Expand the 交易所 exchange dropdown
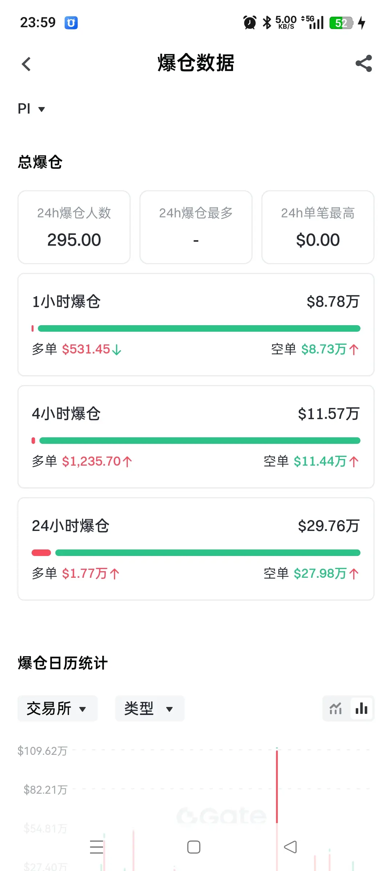The image size is (392, 871). click(57, 708)
